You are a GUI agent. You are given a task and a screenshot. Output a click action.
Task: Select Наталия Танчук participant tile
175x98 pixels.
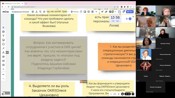[165, 44]
